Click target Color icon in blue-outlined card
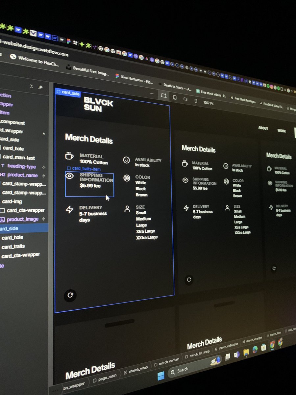This screenshot has width=296, height=395. 127,178
